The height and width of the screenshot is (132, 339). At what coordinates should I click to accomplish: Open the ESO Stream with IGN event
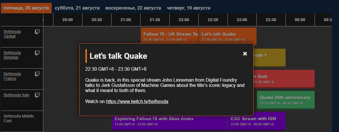pos(257,121)
